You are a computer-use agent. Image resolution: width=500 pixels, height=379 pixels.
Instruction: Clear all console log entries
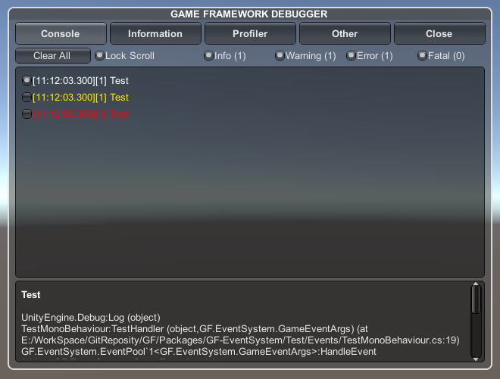coord(52,56)
